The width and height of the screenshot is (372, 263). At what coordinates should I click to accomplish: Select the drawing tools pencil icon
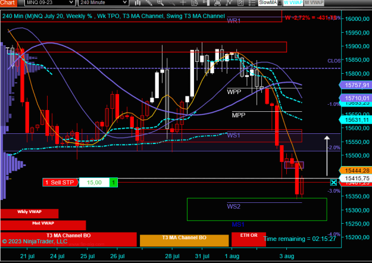point(149,3)
